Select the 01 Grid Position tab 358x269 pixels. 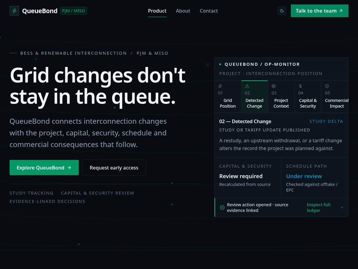(x=228, y=97)
